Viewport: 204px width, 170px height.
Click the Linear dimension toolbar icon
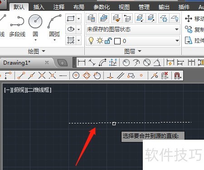(82, 62)
